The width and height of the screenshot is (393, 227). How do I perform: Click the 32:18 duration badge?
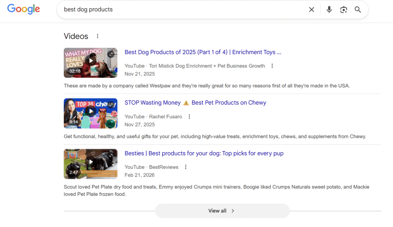(75, 71)
